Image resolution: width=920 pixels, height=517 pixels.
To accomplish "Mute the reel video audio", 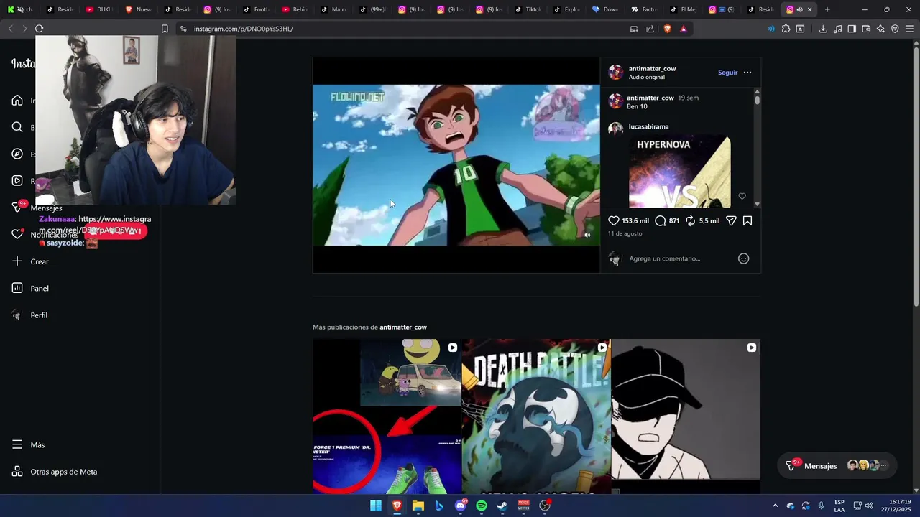I will pos(587,235).
